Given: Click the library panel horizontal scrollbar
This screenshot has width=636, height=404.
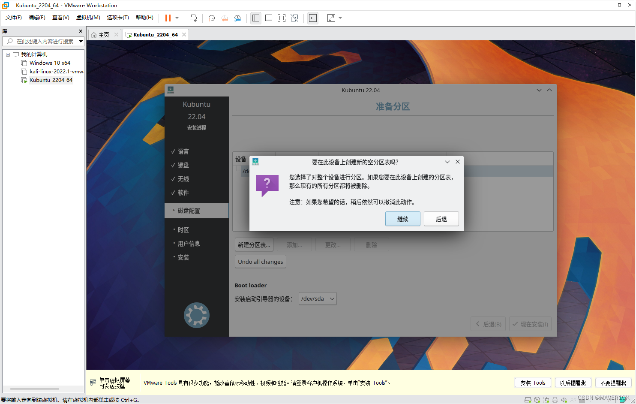Looking at the screenshot, I should [x=34, y=389].
